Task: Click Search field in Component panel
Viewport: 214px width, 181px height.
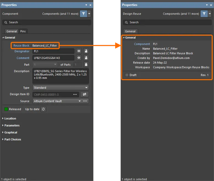Action: coord(47,22)
